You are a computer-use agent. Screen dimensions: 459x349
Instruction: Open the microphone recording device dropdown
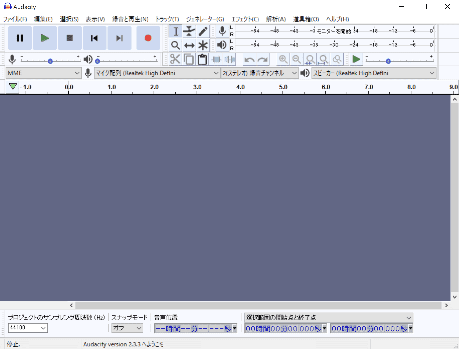tap(157, 73)
